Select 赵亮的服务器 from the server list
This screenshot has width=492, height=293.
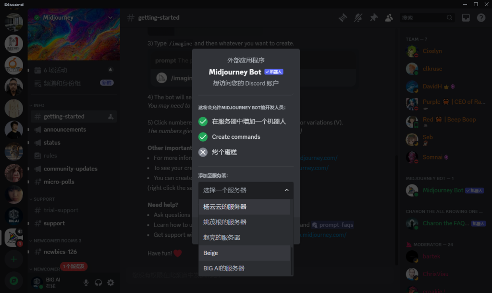pyautogui.click(x=245, y=237)
